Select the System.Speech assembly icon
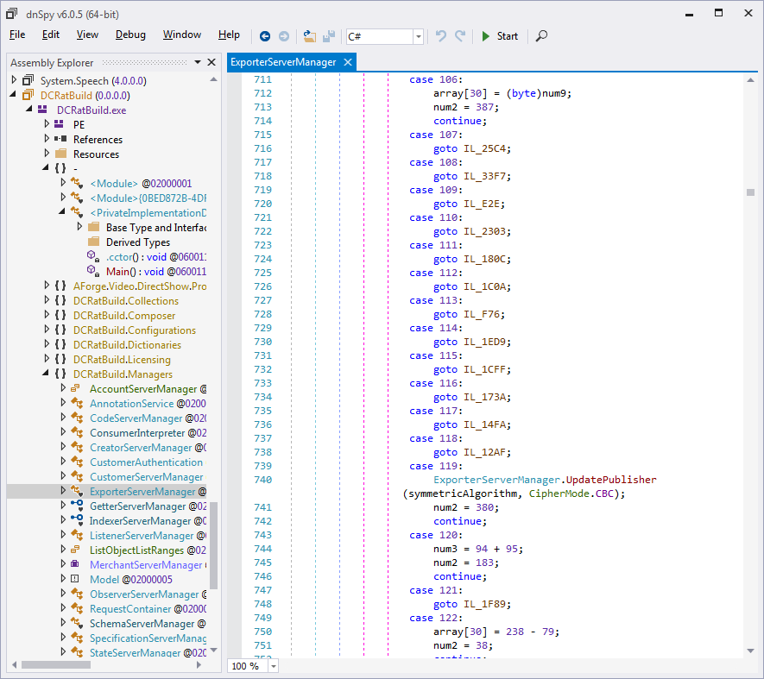Screen dimensions: 764x679 tap(28, 80)
